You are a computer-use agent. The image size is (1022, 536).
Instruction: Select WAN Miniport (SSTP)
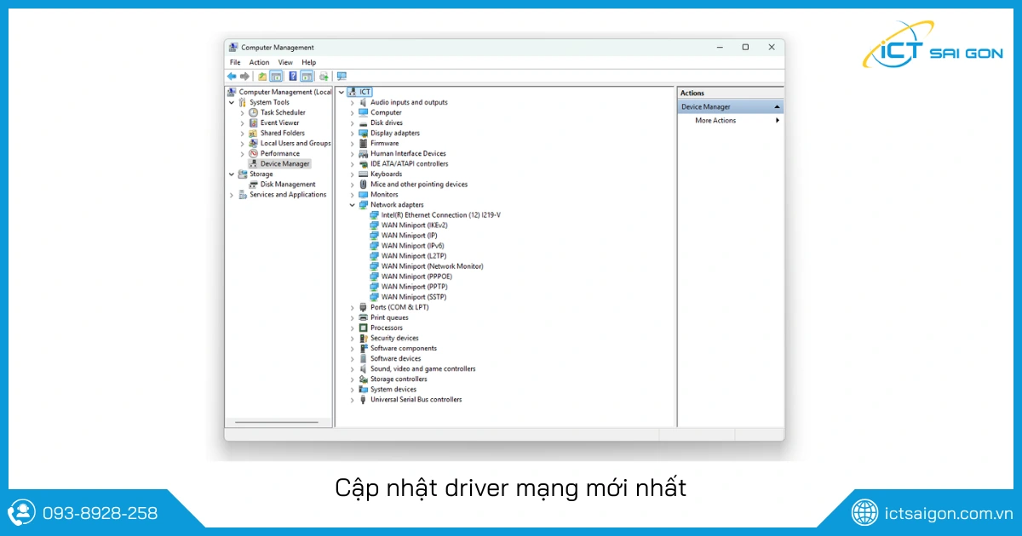[413, 297]
